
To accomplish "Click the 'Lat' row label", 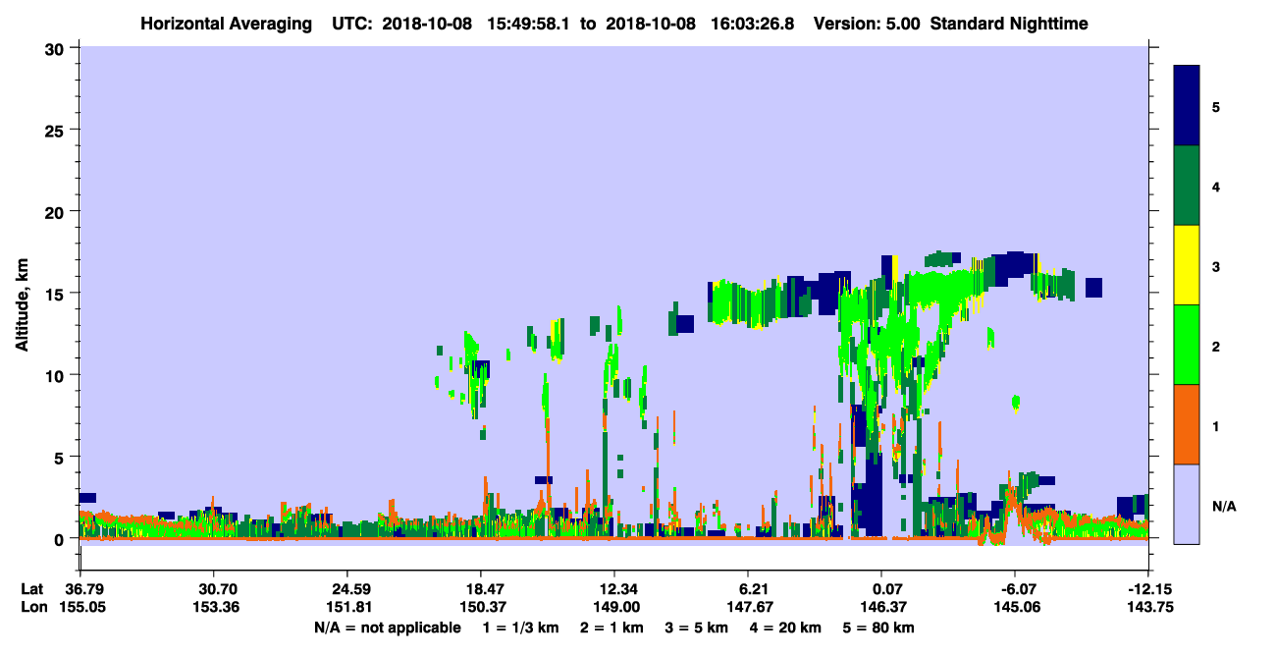I will pyautogui.click(x=31, y=589).
